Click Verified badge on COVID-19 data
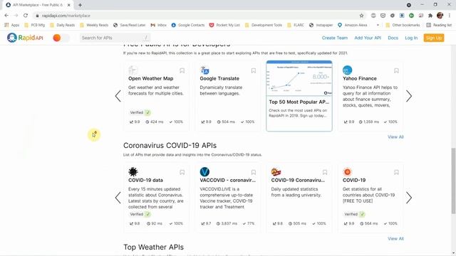Image resolution: width=456 pixels, height=256 pixels. tap(140, 214)
